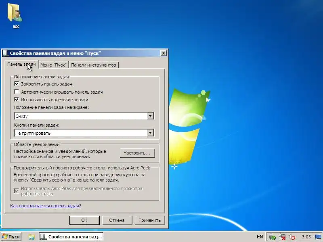323x242 pixels.
Task: Close the taskbar properties dialog
Action: click(164, 53)
